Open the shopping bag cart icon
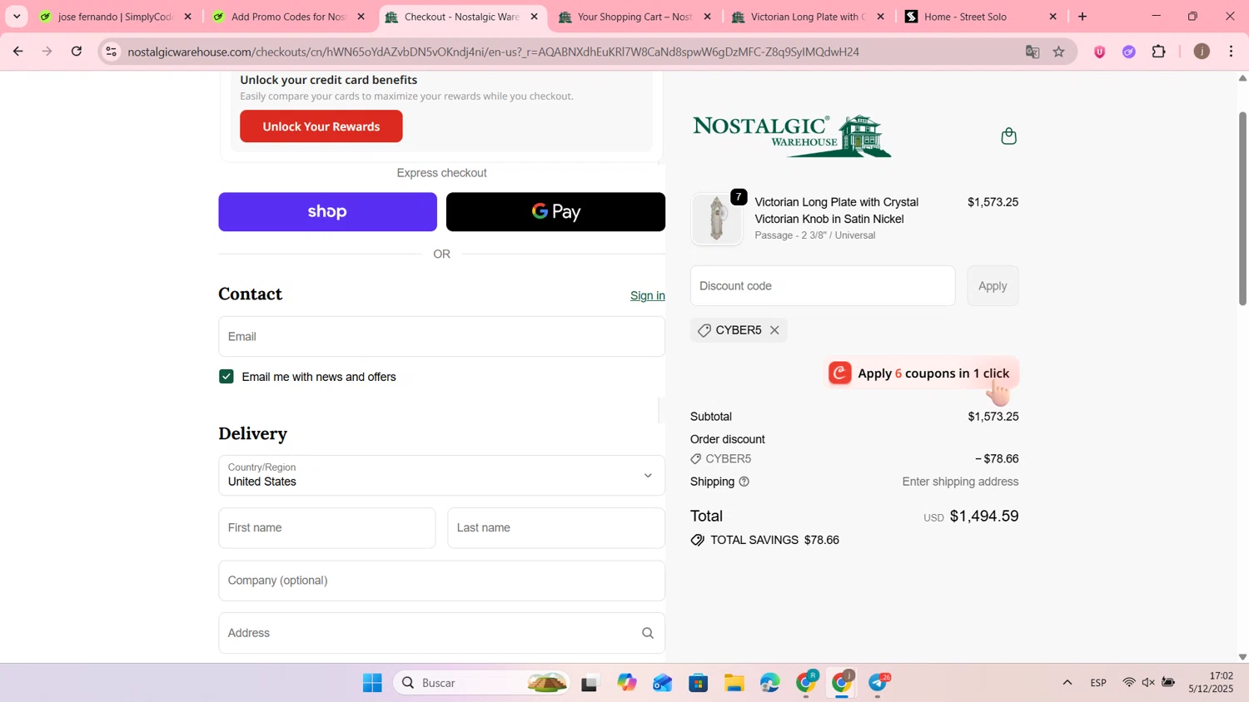 click(x=1008, y=136)
